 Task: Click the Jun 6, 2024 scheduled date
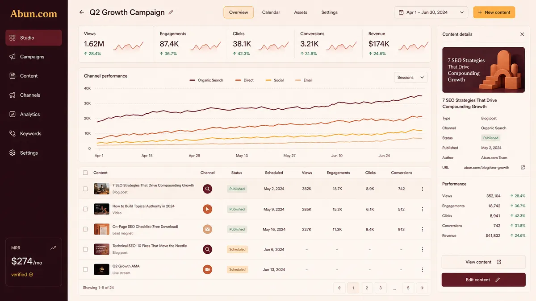click(274, 249)
